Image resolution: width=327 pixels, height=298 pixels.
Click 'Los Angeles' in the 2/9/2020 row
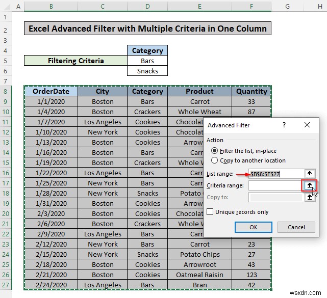[103, 234]
